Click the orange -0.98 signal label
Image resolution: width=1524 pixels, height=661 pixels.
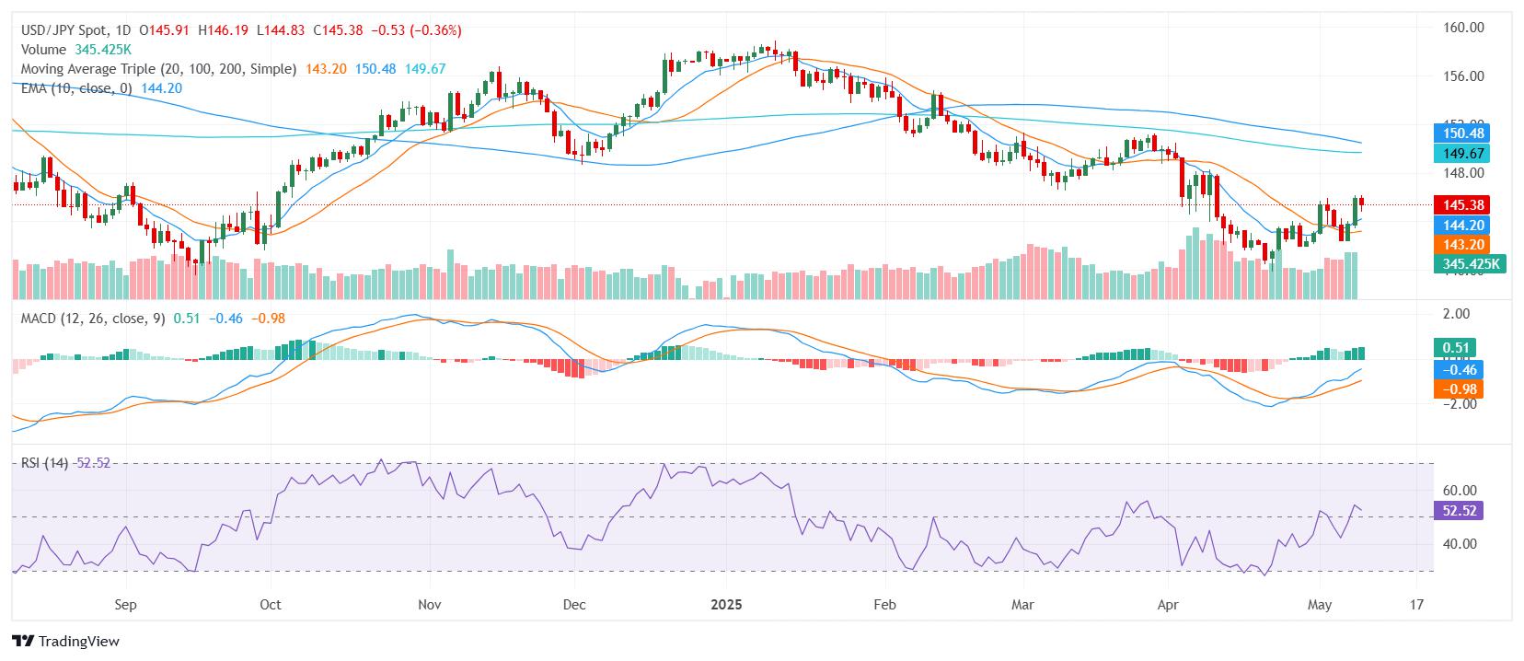(x=1459, y=389)
